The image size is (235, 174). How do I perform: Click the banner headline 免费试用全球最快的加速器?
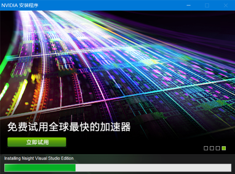(x=69, y=127)
